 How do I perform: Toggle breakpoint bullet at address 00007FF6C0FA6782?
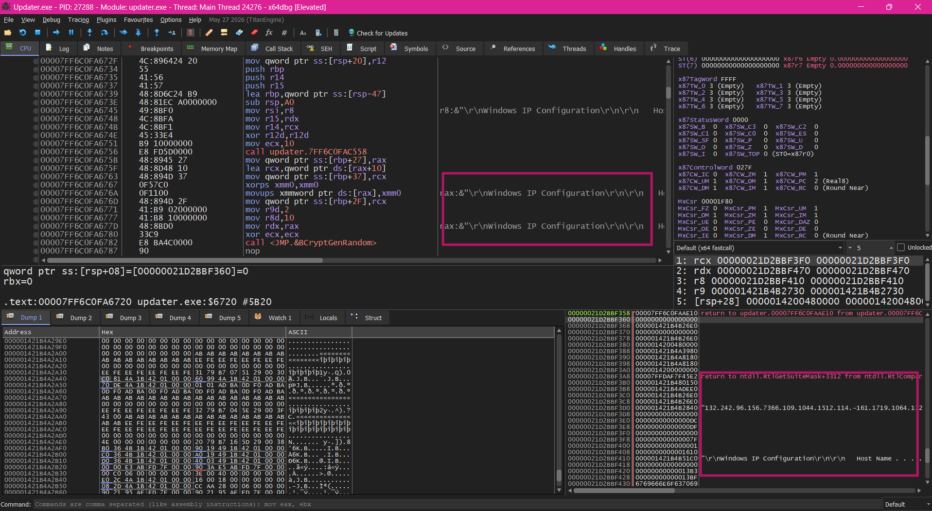[x=35, y=242]
